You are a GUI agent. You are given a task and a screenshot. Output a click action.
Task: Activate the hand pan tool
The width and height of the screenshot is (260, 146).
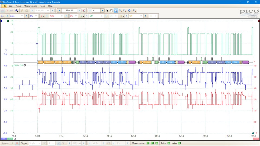tap(111, 11)
